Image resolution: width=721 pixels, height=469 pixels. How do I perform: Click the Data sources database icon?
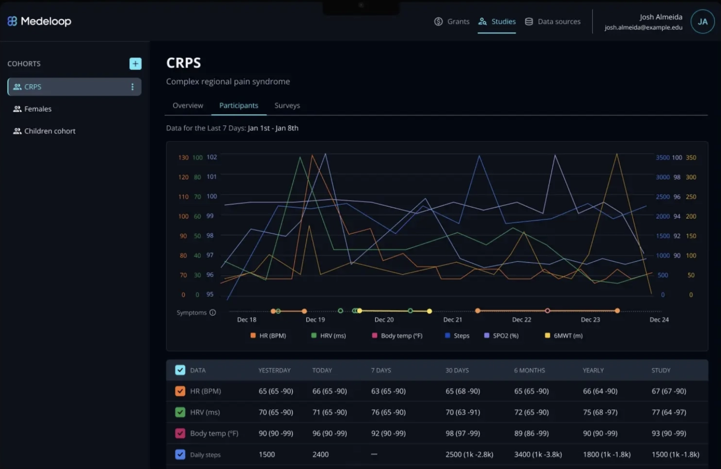(x=529, y=21)
